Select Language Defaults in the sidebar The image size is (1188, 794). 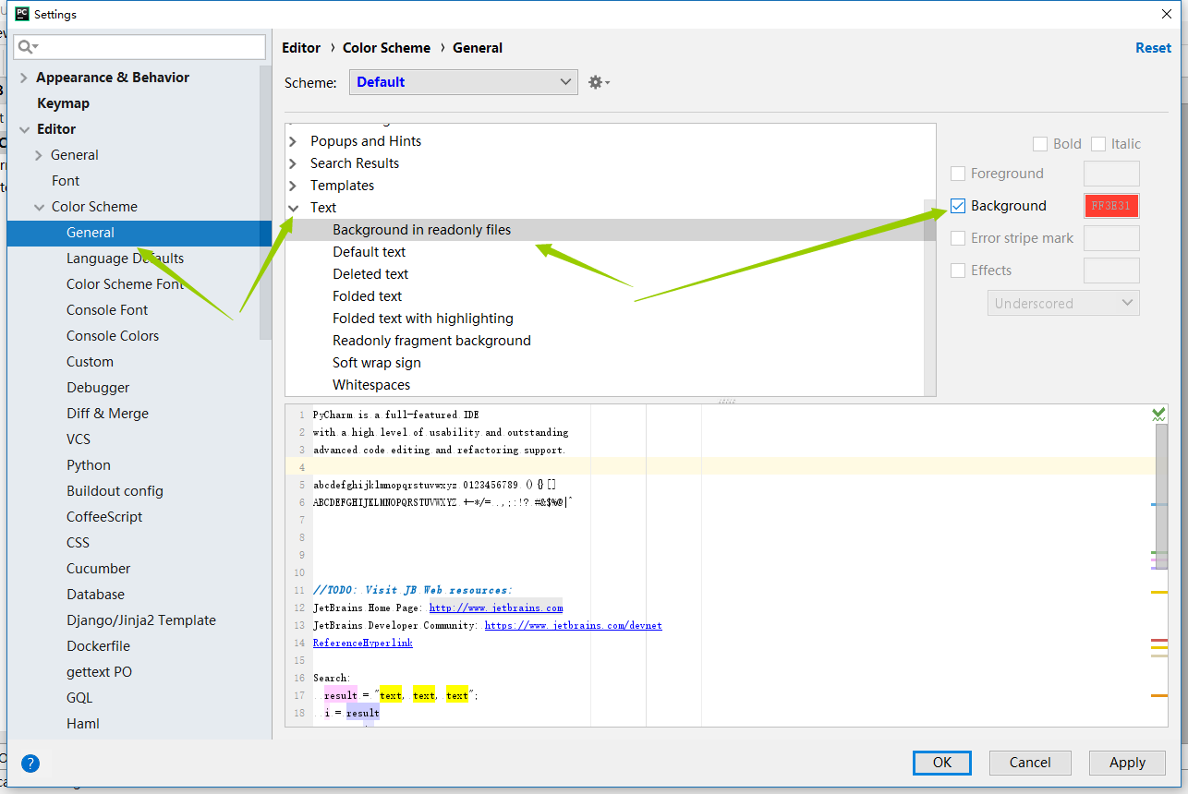point(125,259)
